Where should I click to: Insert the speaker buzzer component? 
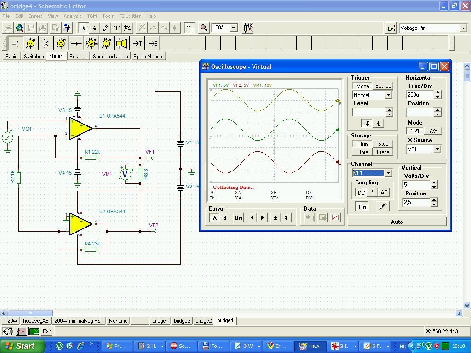(121, 44)
